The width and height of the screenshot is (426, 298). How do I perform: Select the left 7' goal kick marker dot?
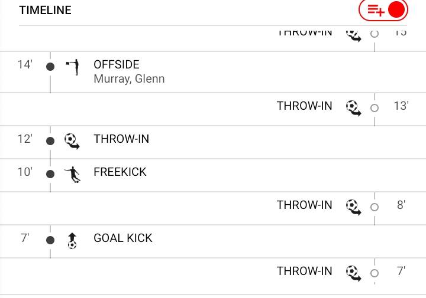pos(50,240)
